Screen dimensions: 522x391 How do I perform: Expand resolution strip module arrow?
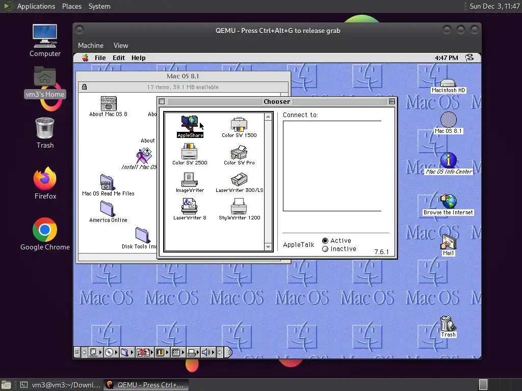(183, 352)
